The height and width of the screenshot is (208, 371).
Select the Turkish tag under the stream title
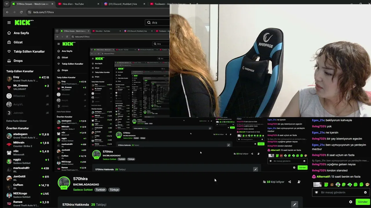click(x=101, y=190)
